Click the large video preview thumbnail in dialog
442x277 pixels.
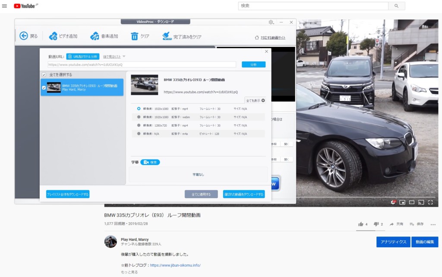[144, 85]
